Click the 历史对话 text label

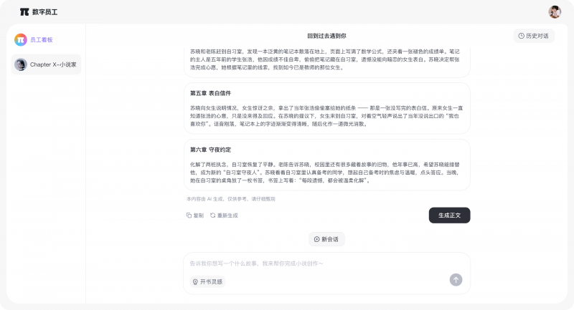click(x=537, y=36)
